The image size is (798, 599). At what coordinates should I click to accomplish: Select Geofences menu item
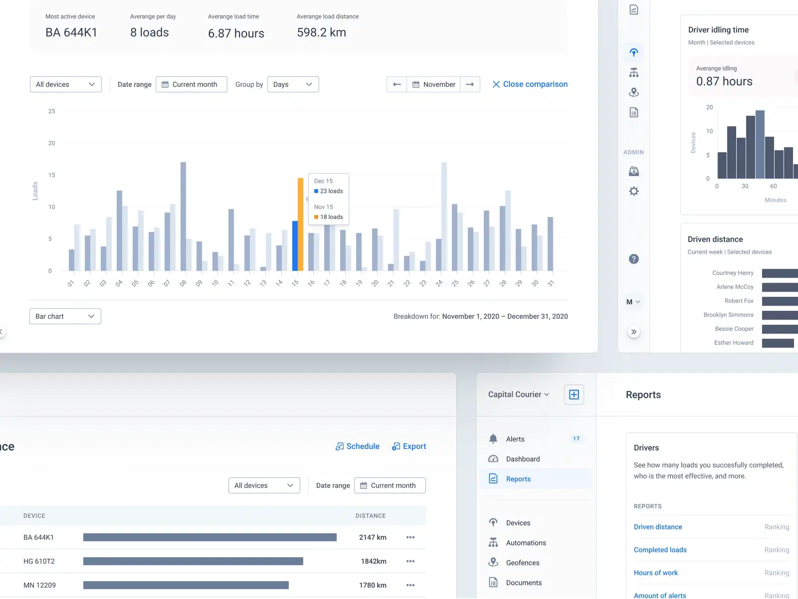(x=537, y=563)
